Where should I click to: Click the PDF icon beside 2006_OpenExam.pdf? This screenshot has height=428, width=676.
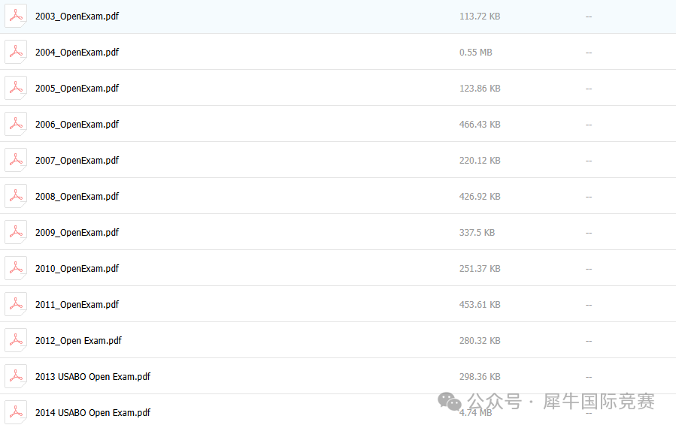[x=16, y=124]
